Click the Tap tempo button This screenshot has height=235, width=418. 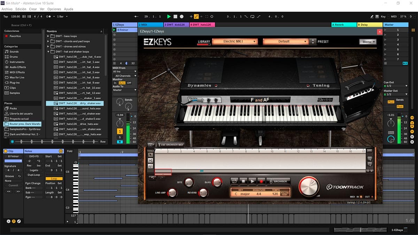[x=6, y=16]
